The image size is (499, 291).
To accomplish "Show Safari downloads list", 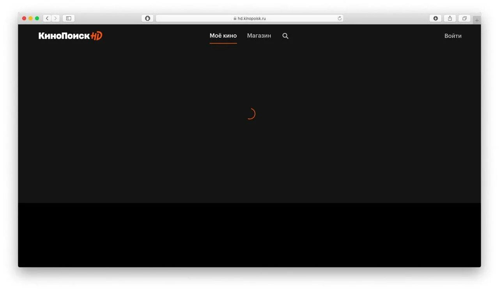I will [x=435, y=18].
